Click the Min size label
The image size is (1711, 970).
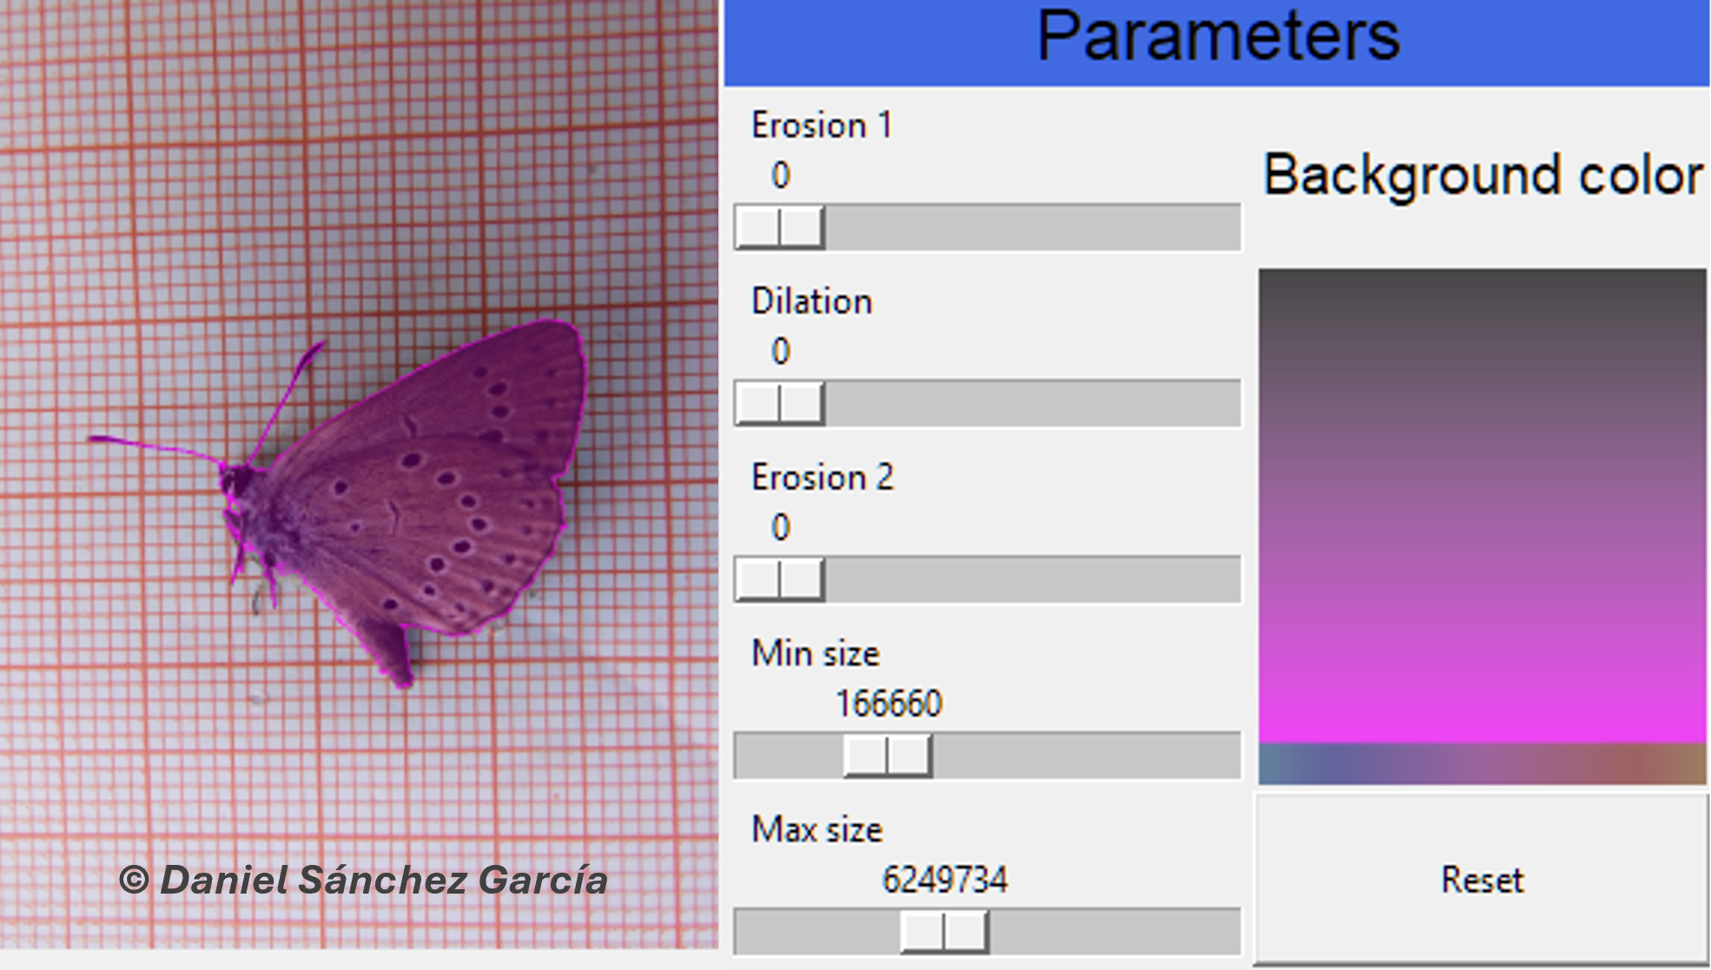[x=816, y=654]
